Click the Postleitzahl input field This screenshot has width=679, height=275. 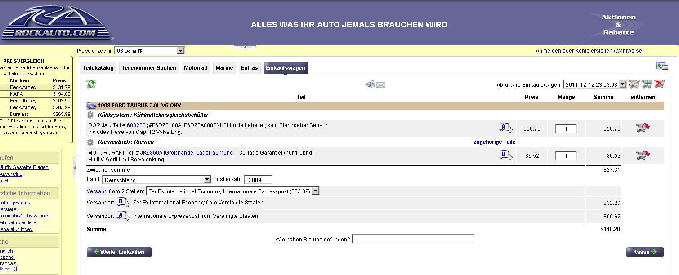point(258,180)
